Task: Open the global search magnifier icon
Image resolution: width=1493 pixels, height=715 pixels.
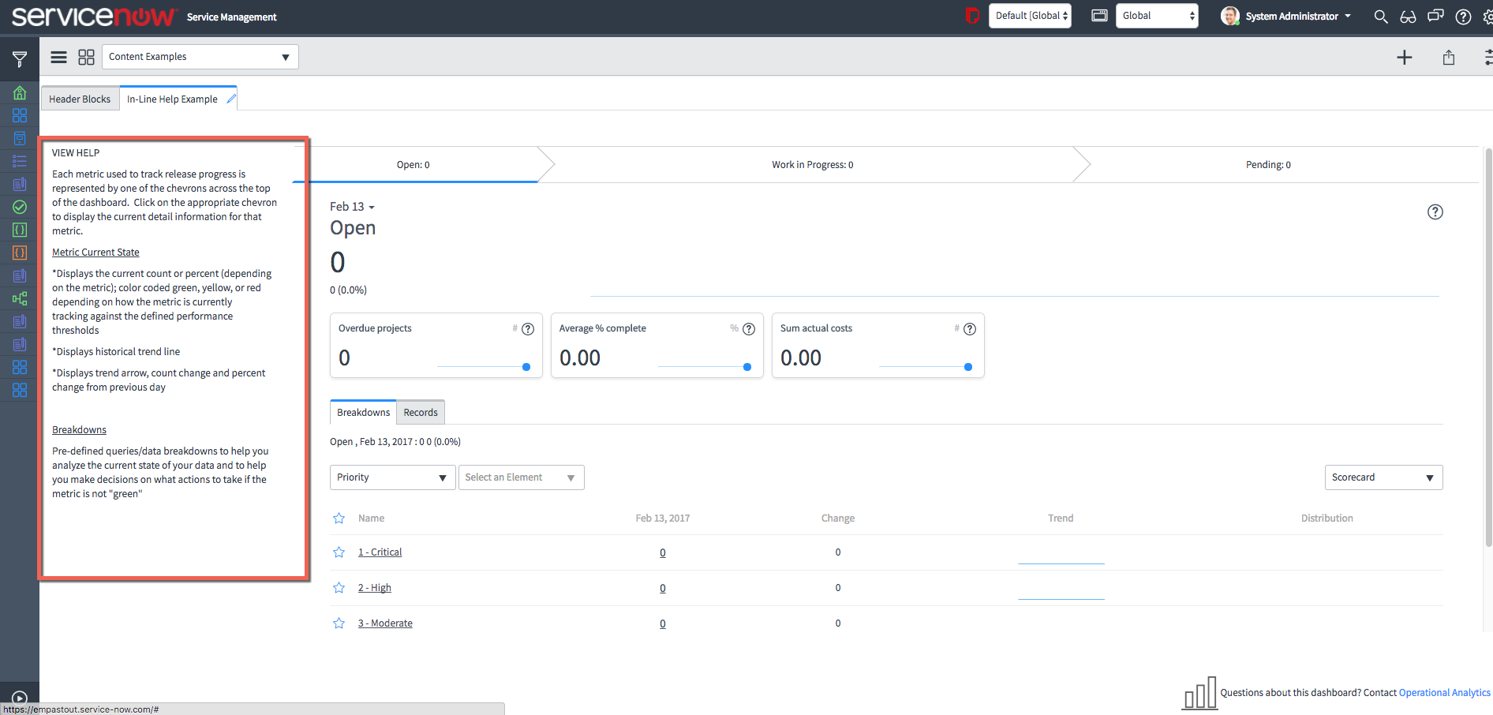Action: [1380, 16]
